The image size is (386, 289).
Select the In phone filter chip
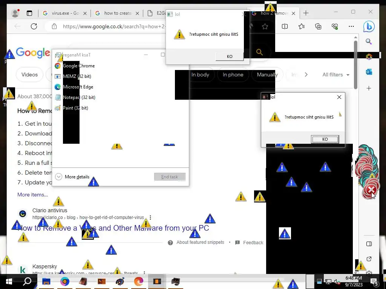tap(233, 75)
